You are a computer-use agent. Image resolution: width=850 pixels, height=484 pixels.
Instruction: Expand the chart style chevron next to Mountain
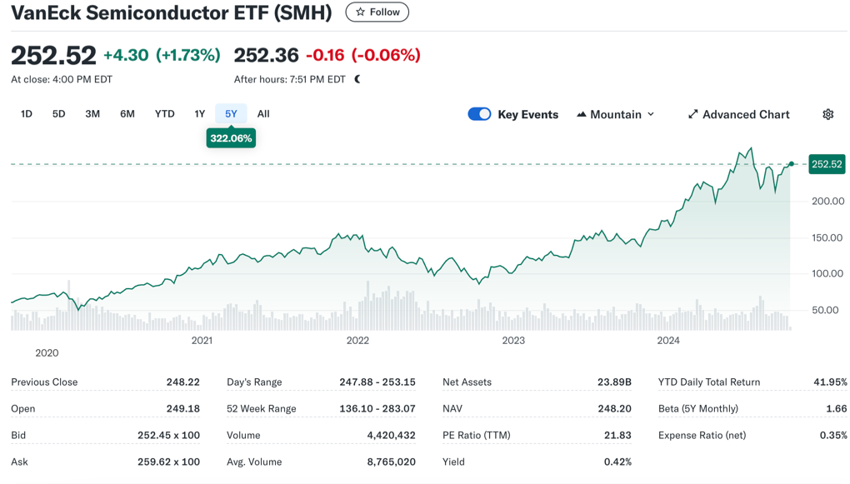tap(650, 114)
